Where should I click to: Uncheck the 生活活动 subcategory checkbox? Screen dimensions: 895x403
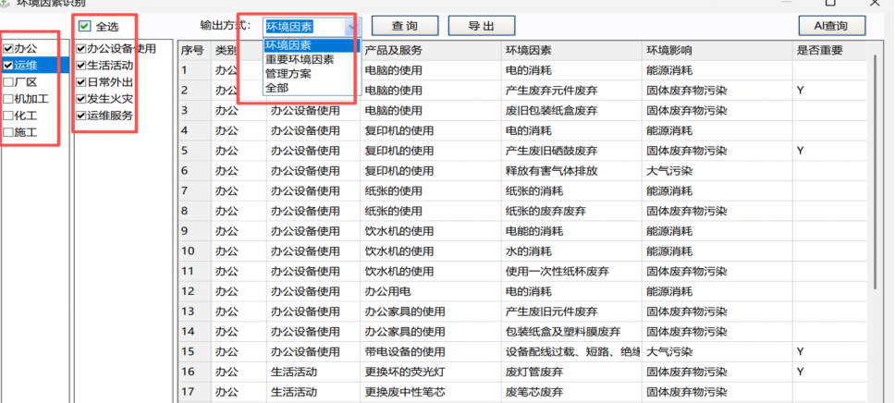[81, 66]
